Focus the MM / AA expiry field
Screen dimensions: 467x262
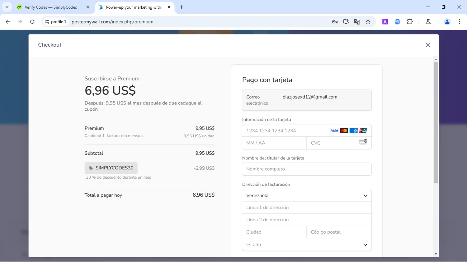click(x=274, y=143)
